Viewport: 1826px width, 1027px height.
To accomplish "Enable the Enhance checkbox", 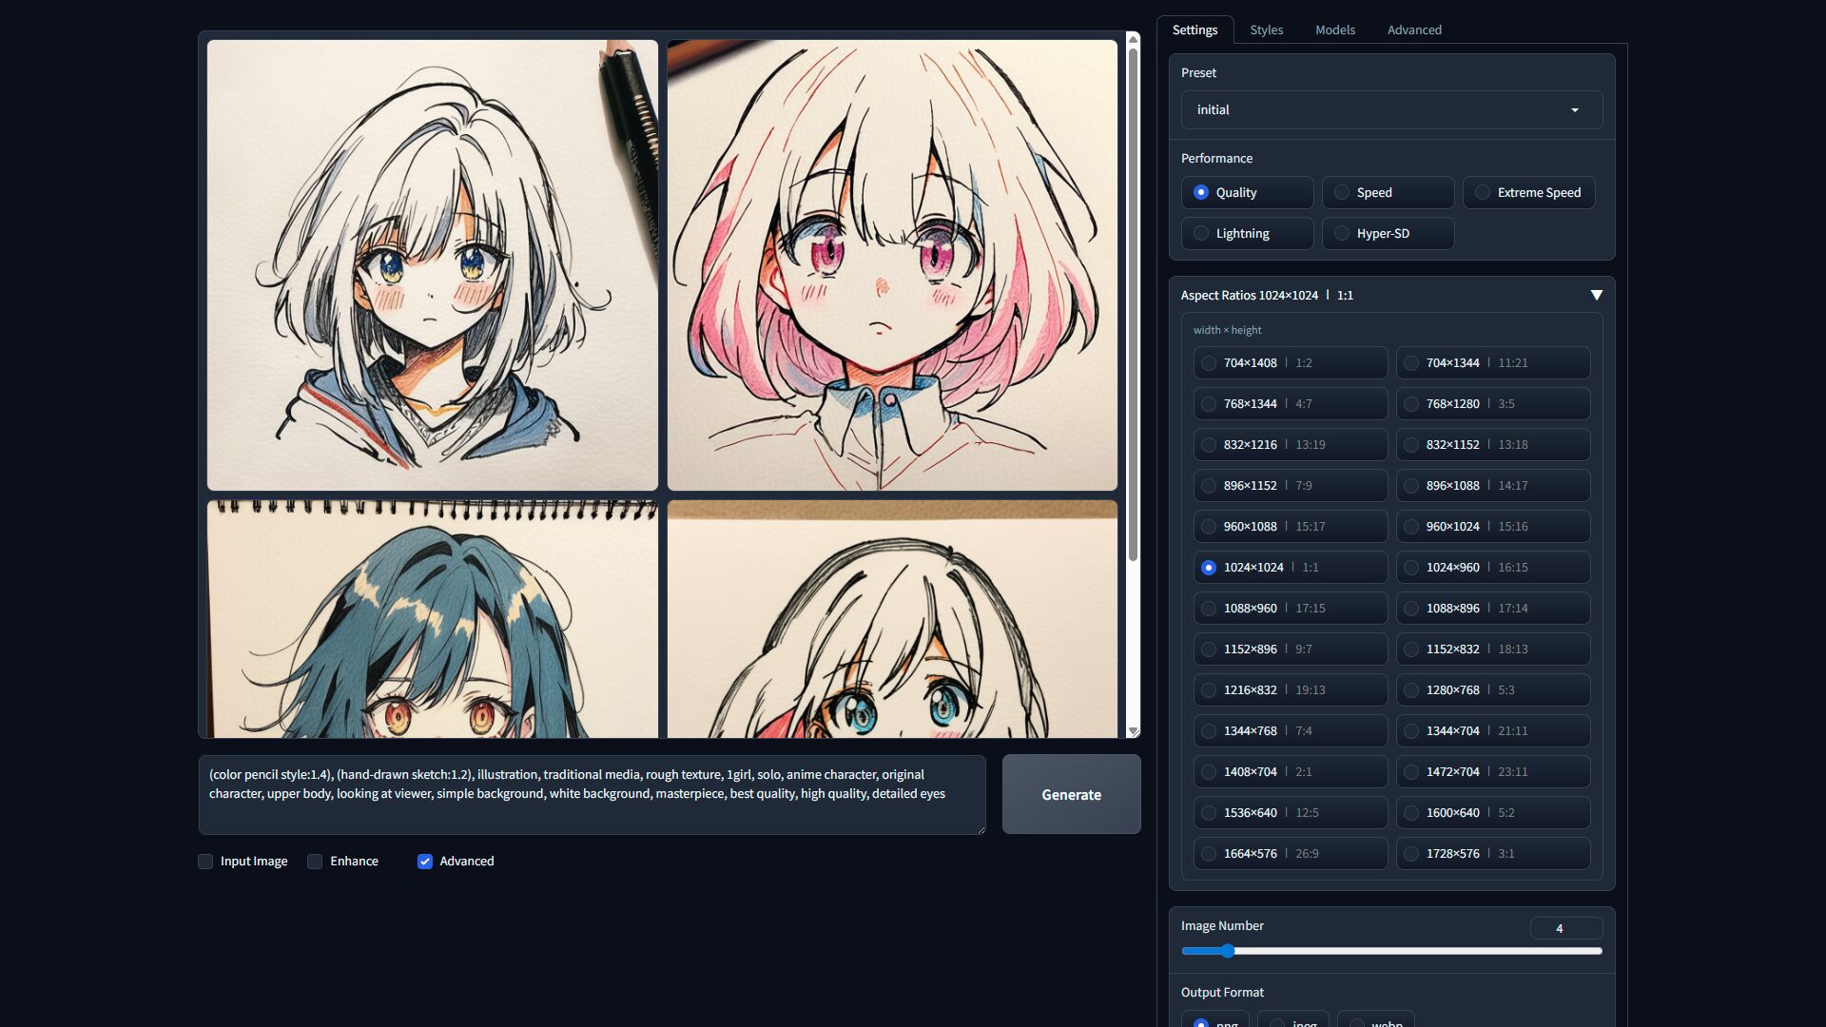I will [x=315, y=862].
